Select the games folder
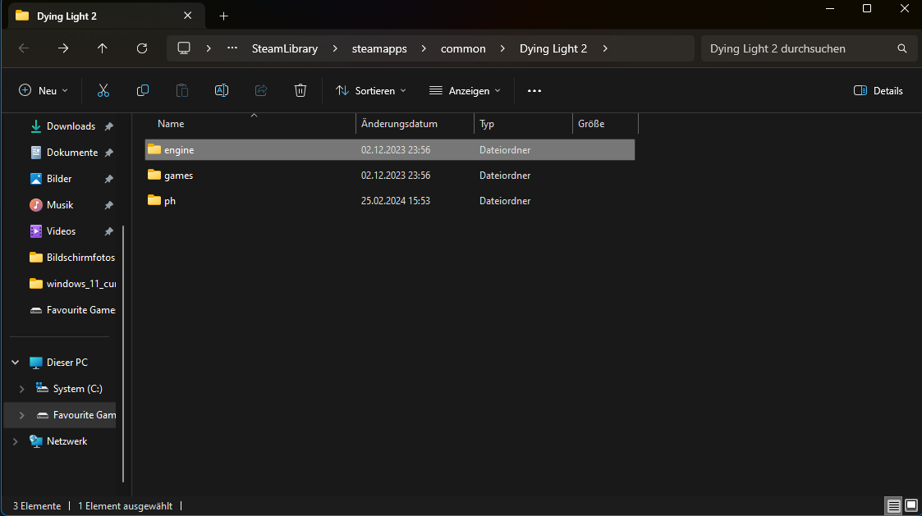This screenshot has width=922, height=516. [x=390, y=175]
